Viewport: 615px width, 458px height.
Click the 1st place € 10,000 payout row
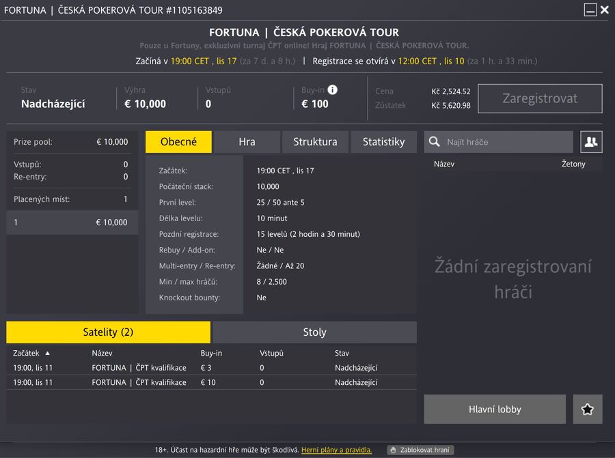point(72,223)
